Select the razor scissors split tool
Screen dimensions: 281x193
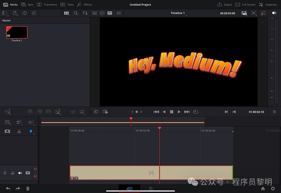19,131
